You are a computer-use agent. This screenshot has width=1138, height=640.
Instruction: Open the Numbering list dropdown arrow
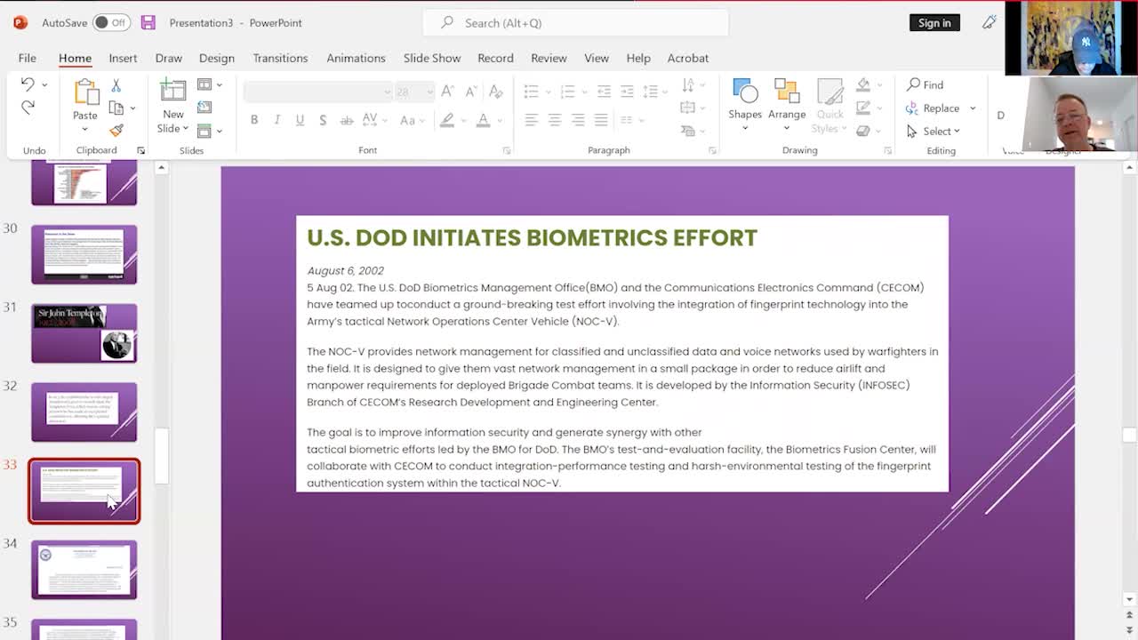point(581,92)
